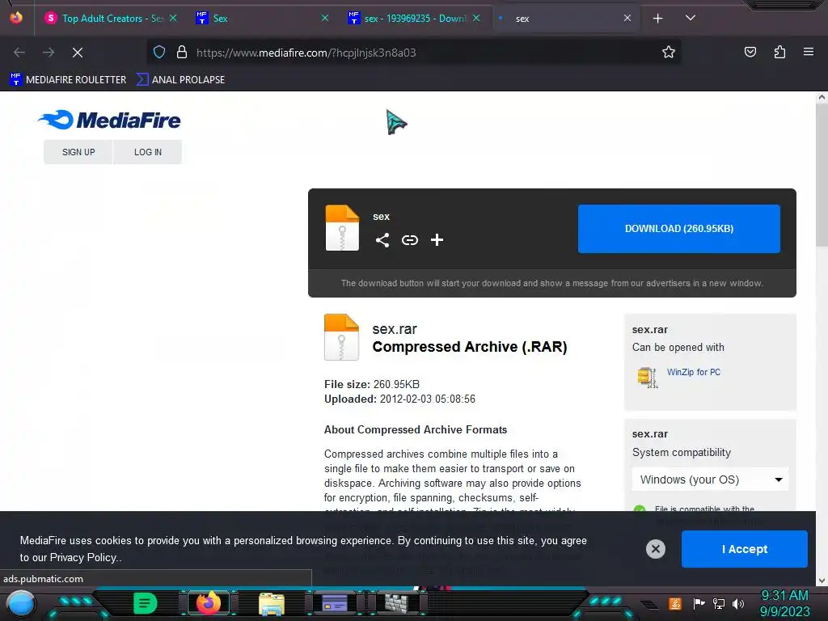
Task: Click the Firefox icon in the taskbar
Action: tap(208, 603)
